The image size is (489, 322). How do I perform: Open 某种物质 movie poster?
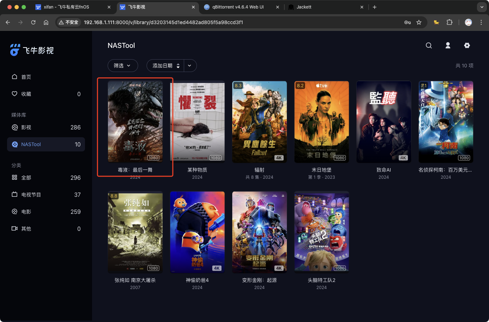click(x=197, y=122)
